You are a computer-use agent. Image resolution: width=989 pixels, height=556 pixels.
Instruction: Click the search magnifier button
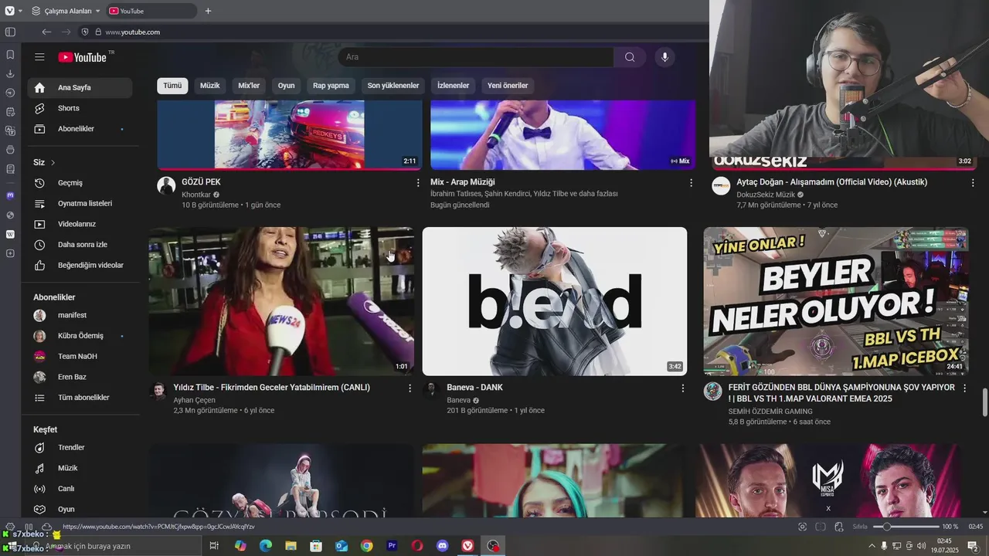(x=630, y=57)
